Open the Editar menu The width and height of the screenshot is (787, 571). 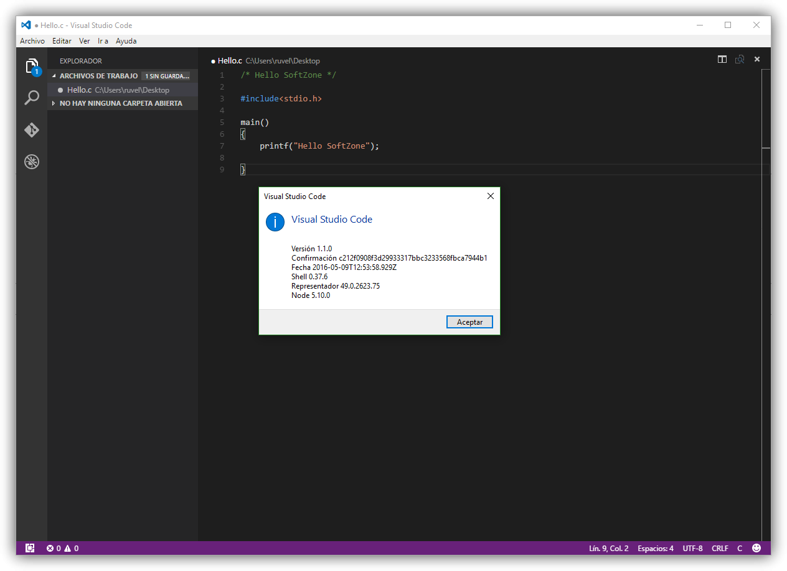pyautogui.click(x=62, y=41)
